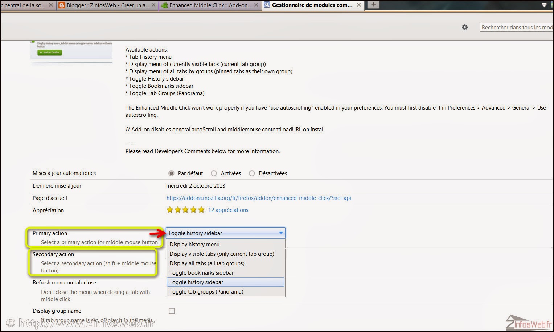Open the add-ons utilities gear menu
554x332 pixels.
pyautogui.click(x=465, y=27)
